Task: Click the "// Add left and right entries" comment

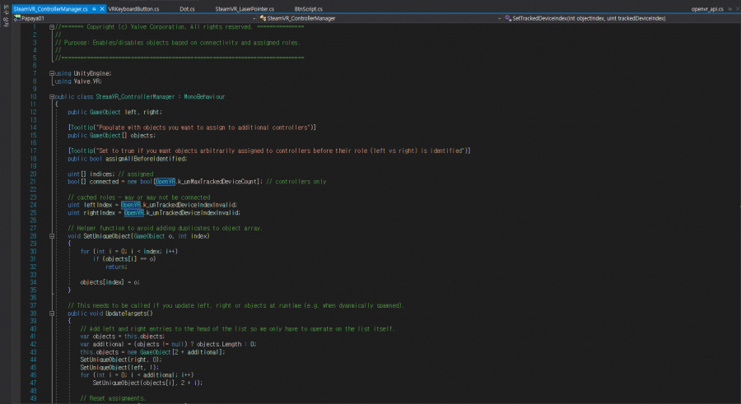Action: pyautogui.click(x=237, y=329)
